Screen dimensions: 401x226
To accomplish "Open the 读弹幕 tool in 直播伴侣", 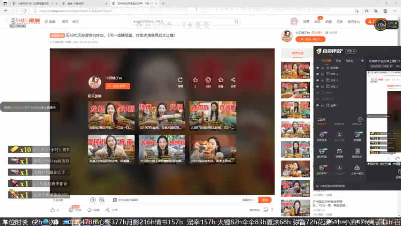I will (x=357, y=136).
